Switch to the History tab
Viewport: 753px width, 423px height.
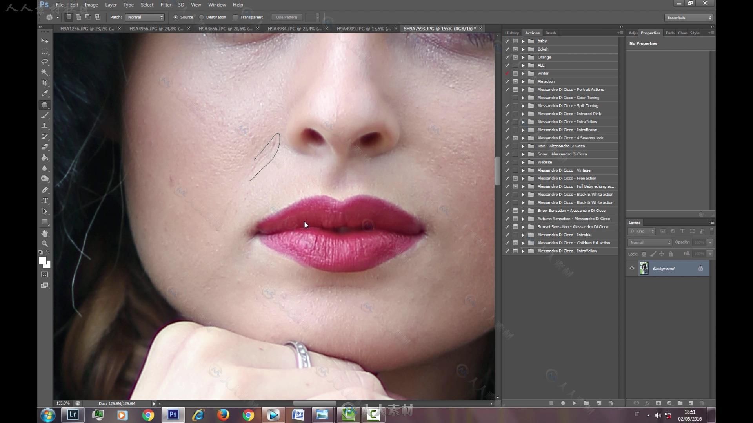(x=512, y=33)
